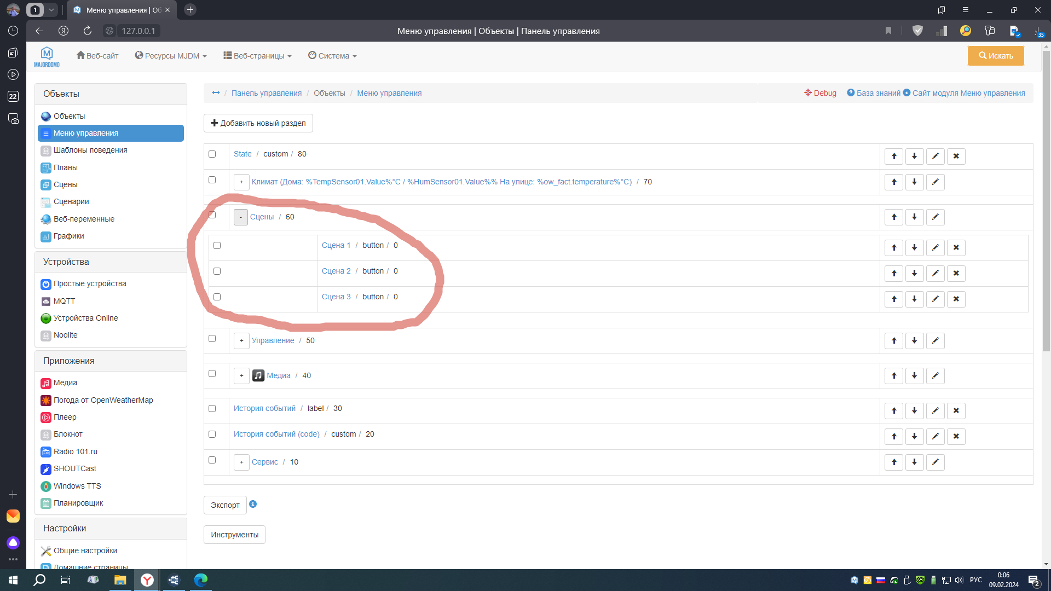The width and height of the screenshot is (1051, 591).
Task: Delete the Сцена 1 item
Action: [x=956, y=248]
